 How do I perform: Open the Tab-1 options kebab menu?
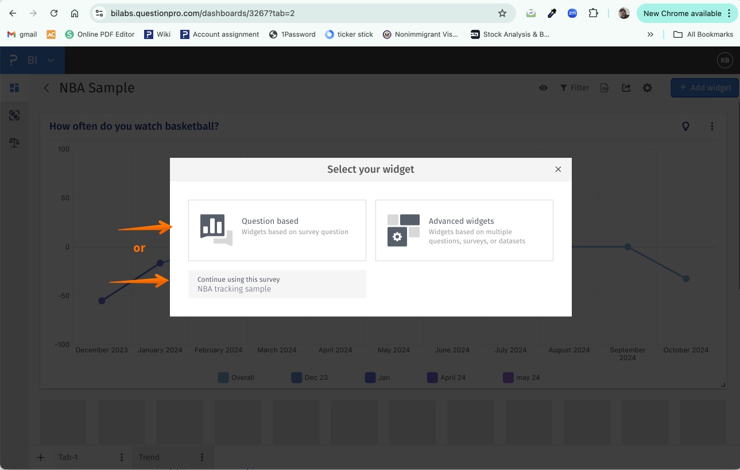pyautogui.click(x=121, y=457)
